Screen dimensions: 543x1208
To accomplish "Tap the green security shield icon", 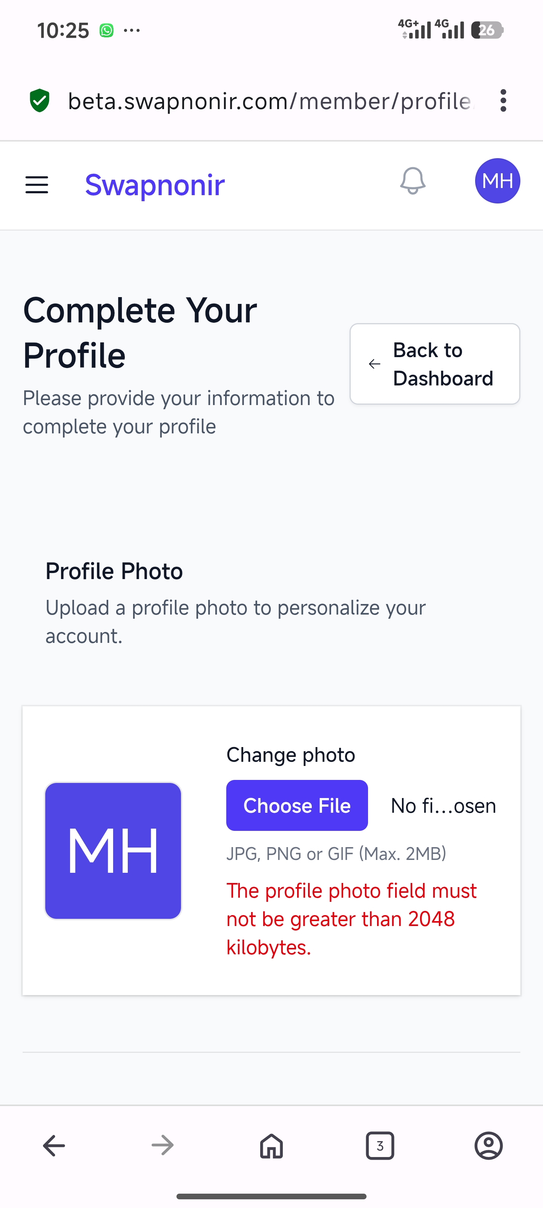I will [40, 100].
